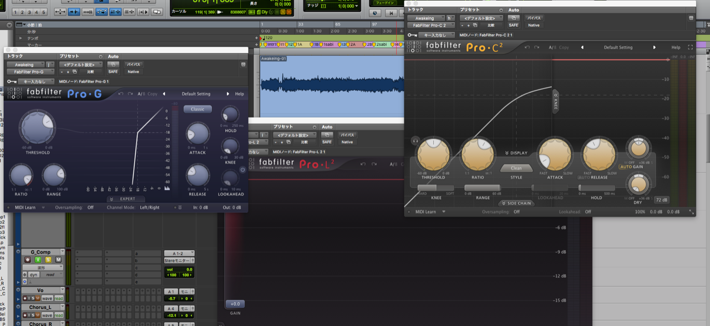Click 比較 compare button in Pro-C 2 window
The image size is (710, 326).
[491, 25]
